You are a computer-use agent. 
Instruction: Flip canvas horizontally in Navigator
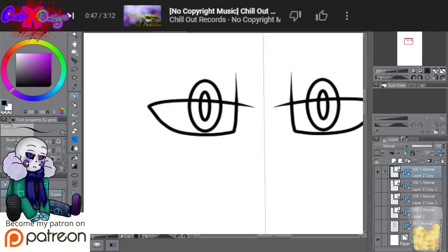436,78
